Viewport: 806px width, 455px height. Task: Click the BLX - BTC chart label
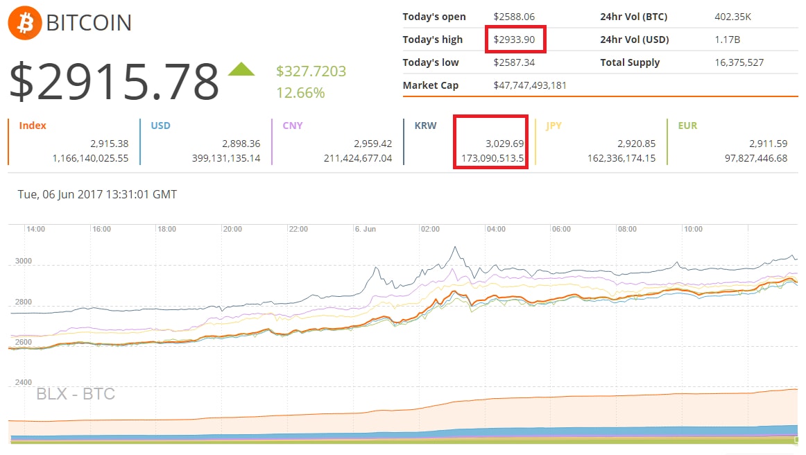[76, 395]
